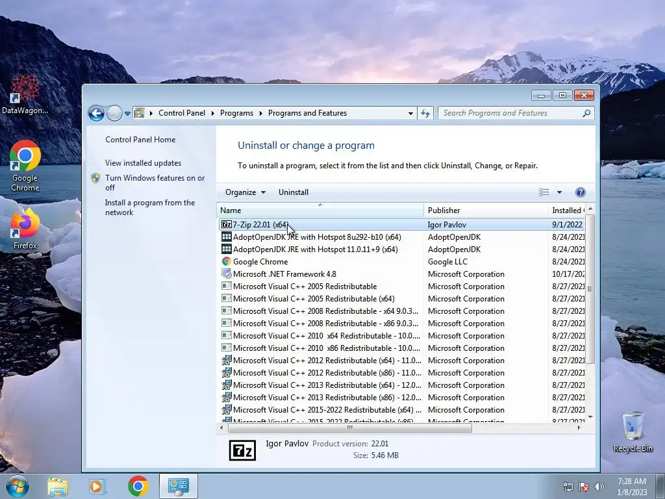Click the Windows Start orb
This screenshot has height=499, width=665.
point(17,486)
